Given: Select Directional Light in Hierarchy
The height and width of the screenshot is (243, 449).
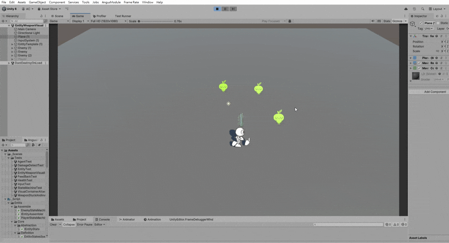Looking at the screenshot, I should (29, 33).
